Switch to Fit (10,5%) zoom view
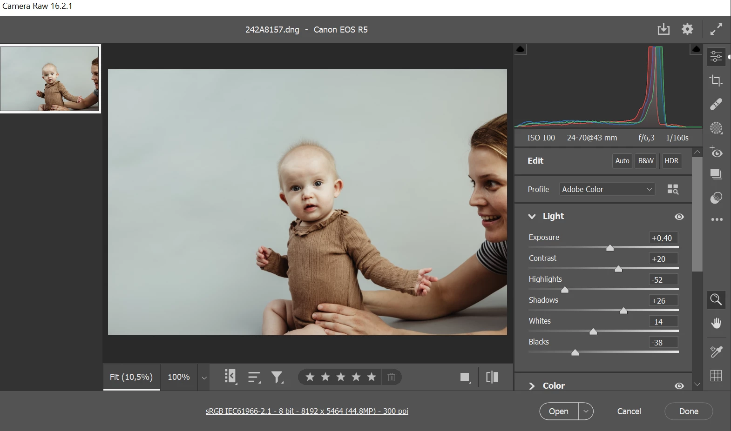The width and height of the screenshot is (731, 431). click(131, 377)
